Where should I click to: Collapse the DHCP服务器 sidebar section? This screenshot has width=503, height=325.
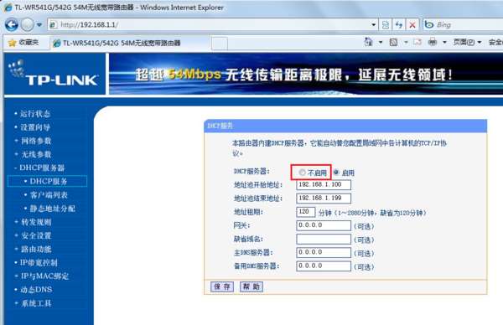click(x=42, y=168)
